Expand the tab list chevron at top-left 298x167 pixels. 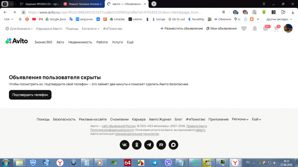point(11,4)
